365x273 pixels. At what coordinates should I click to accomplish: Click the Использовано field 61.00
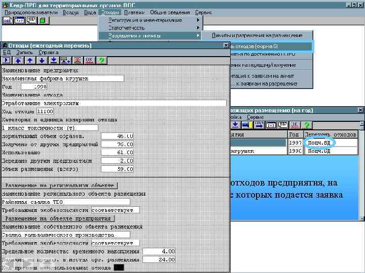(x=117, y=153)
